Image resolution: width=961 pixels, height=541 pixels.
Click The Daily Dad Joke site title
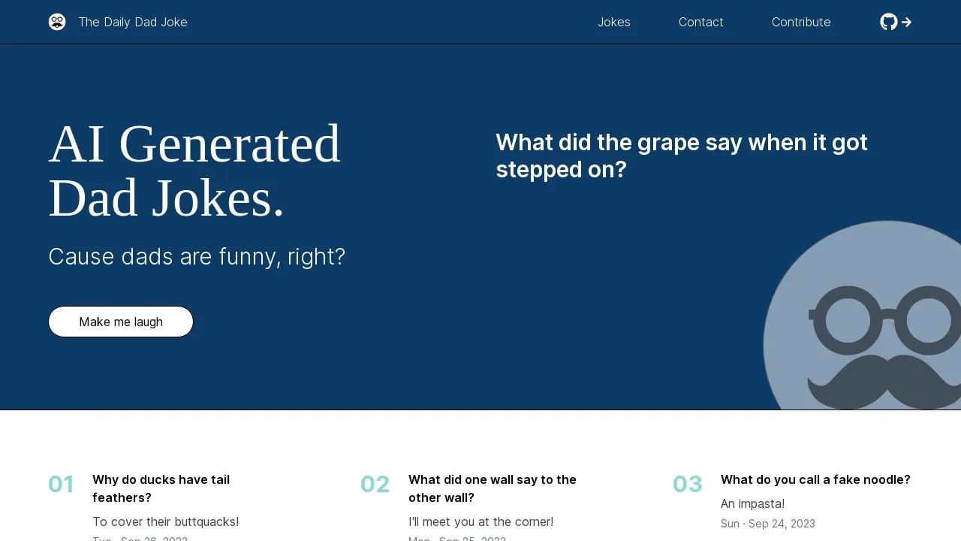coord(133,22)
